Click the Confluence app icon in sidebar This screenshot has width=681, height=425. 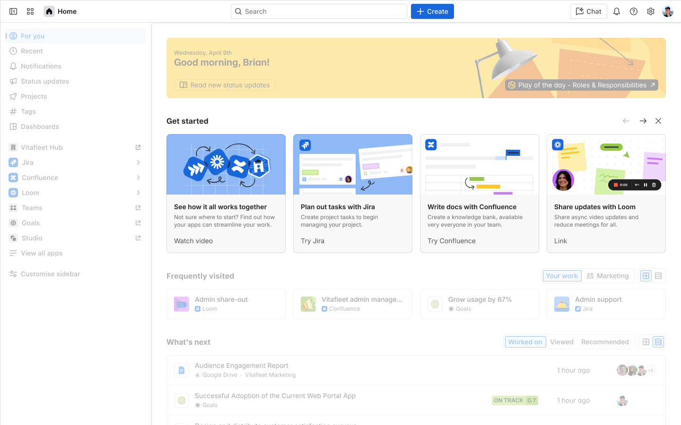(x=13, y=178)
